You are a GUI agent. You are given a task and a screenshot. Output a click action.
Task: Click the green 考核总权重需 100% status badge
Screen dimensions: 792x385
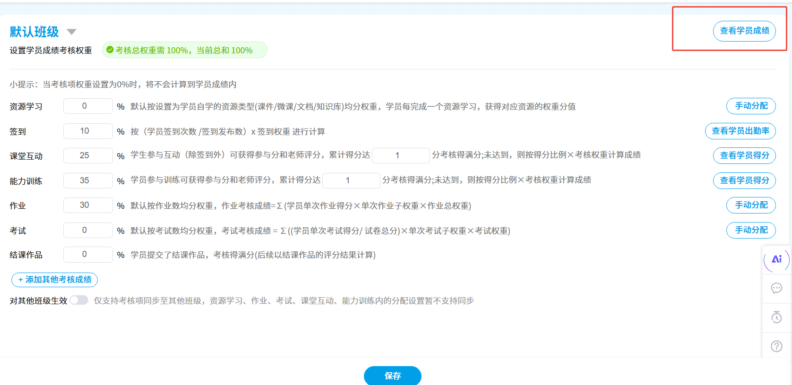tap(185, 50)
